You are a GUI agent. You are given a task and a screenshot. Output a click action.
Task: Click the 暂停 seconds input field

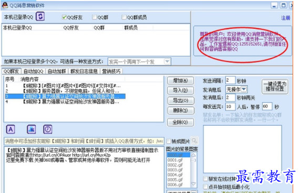[x=267, y=106]
